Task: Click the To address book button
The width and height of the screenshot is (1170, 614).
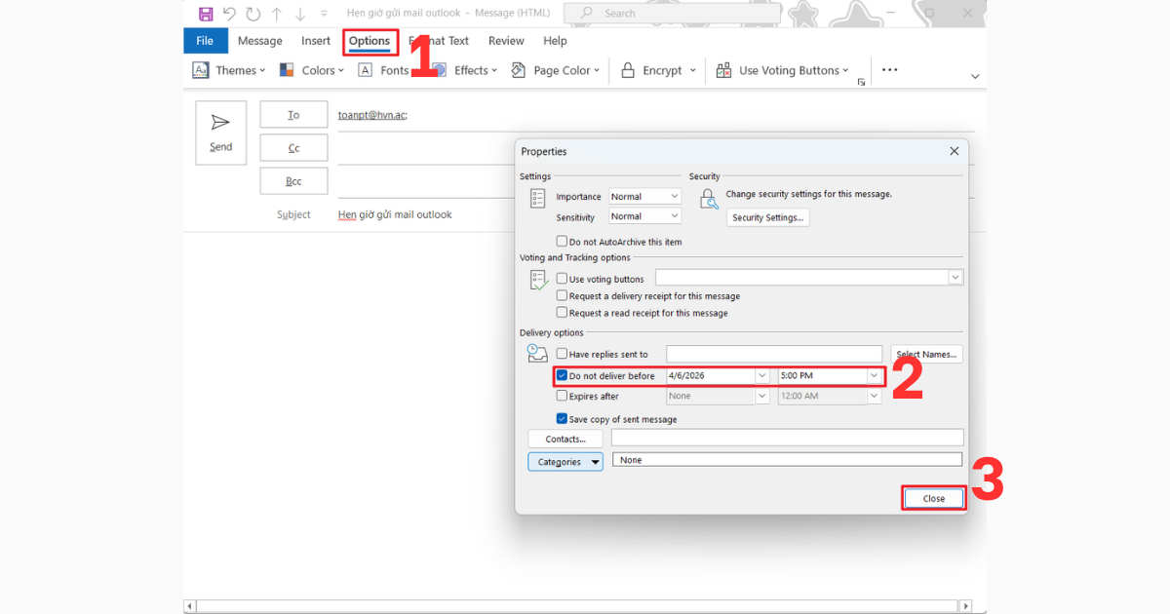Action: pyautogui.click(x=293, y=115)
